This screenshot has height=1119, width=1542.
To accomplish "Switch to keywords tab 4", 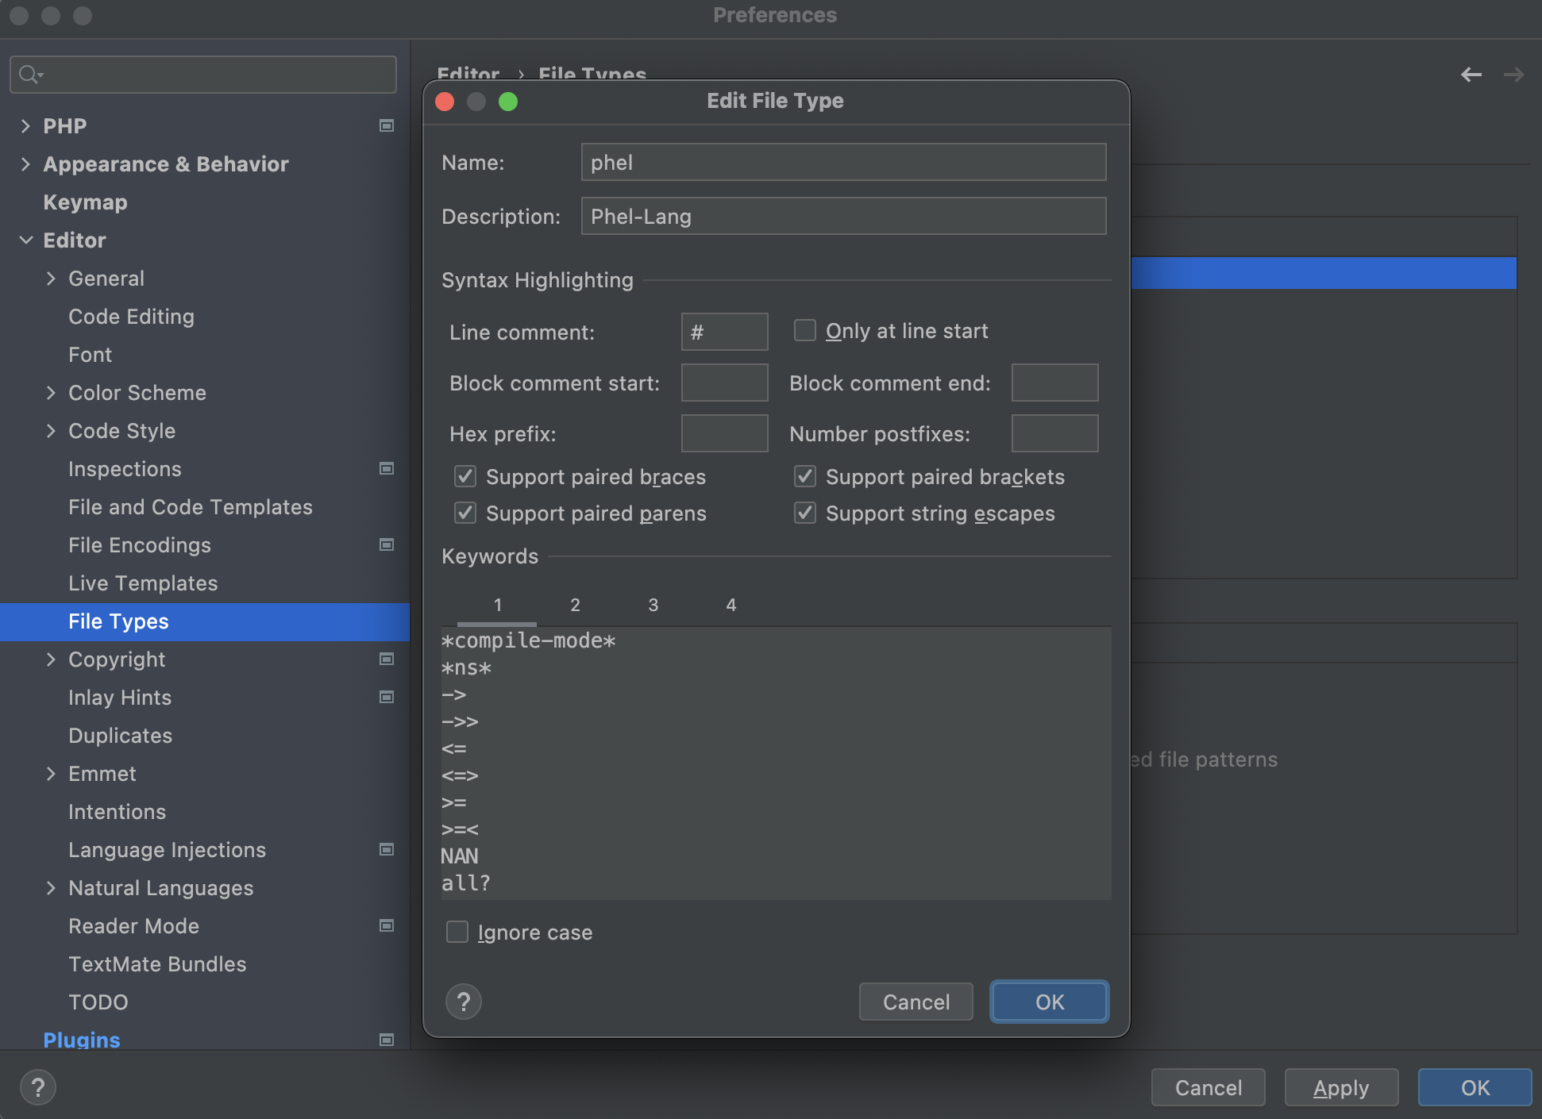I will [x=731, y=605].
